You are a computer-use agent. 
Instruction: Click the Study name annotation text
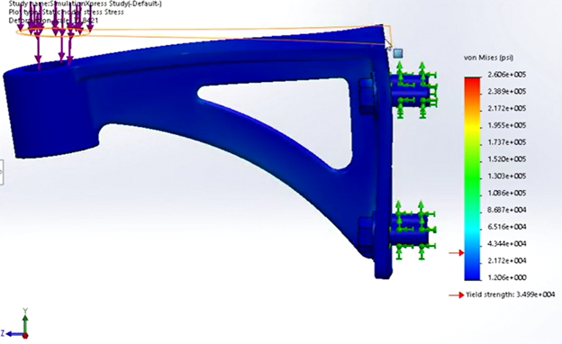tap(85, 4)
